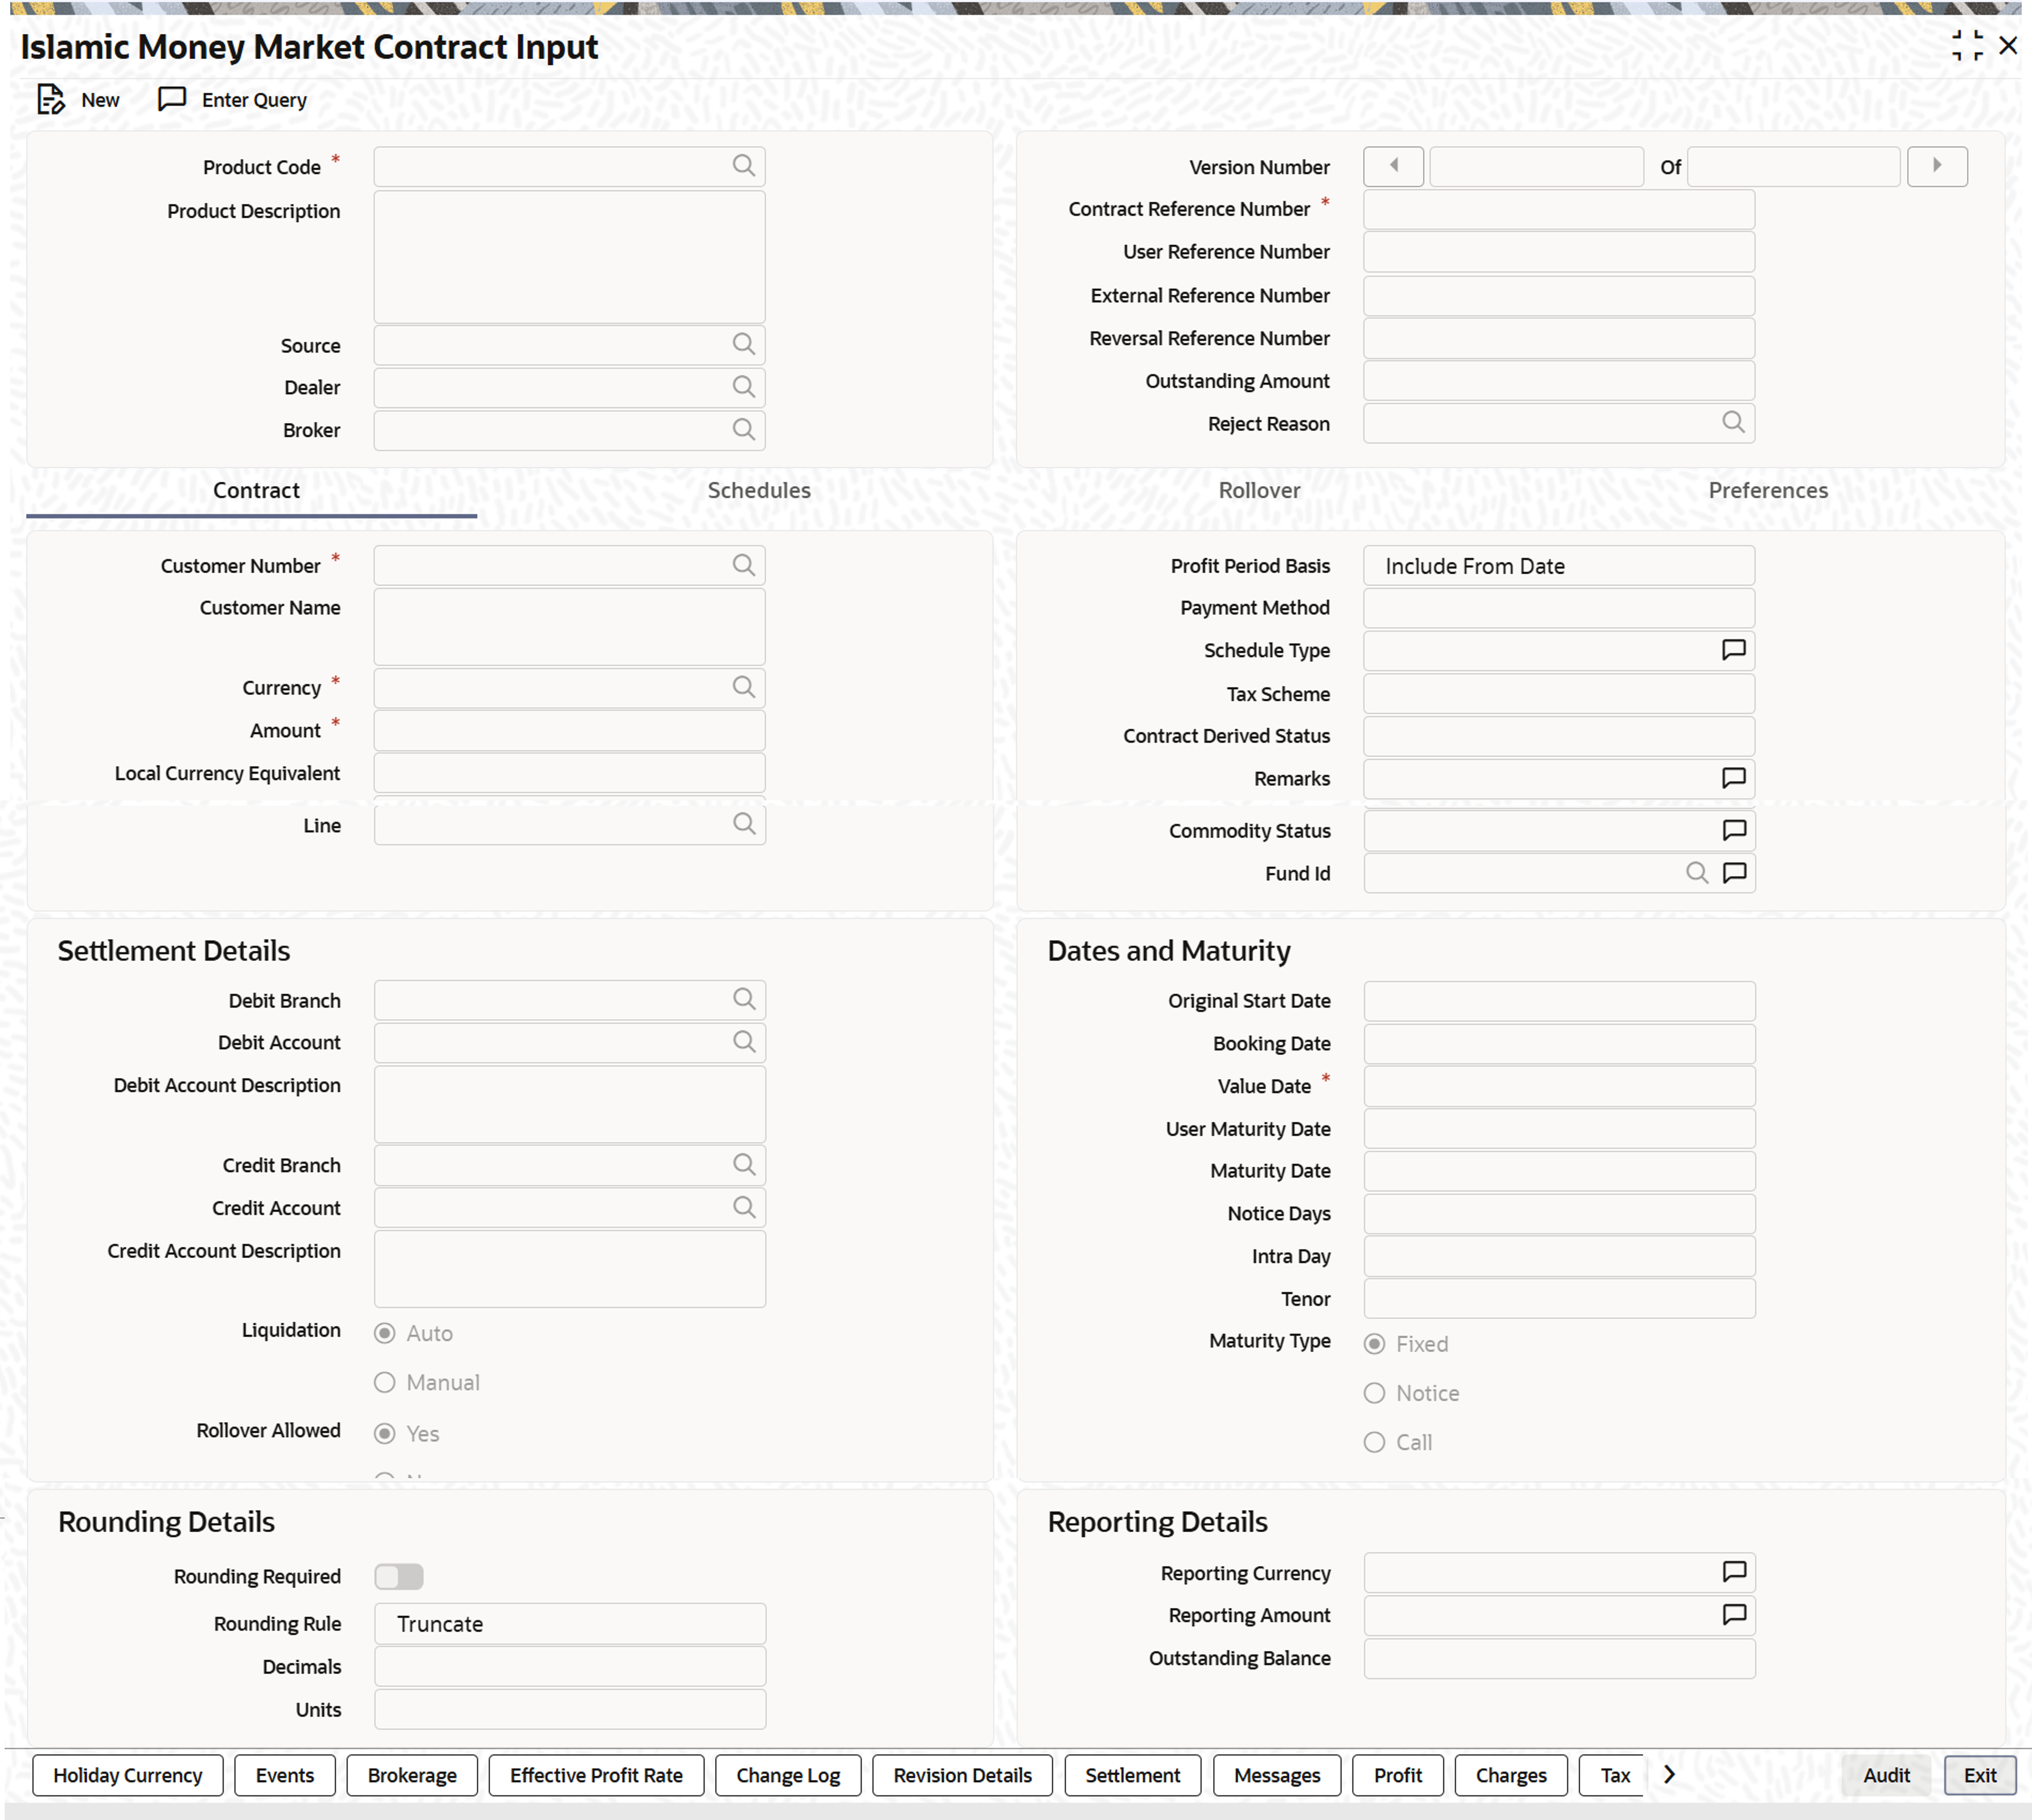Select Notice maturity type radio button
Screen dimensions: 2032x1820
tap(1375, 1393)
